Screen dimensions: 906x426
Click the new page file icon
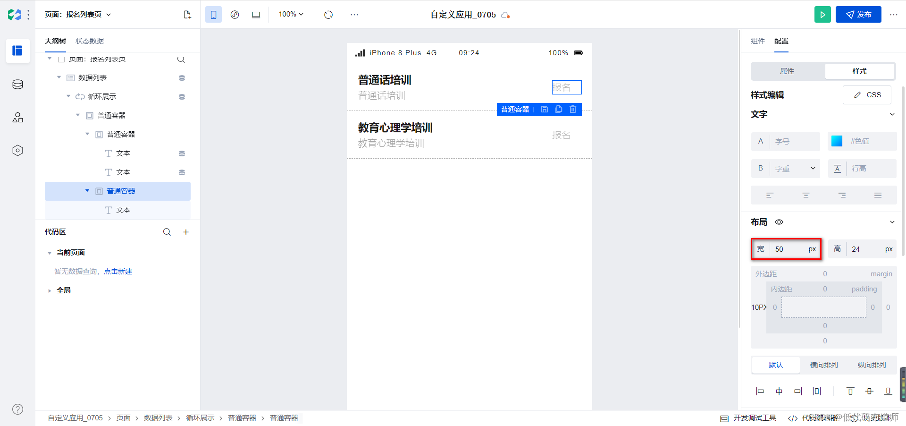click(x=187, y=15)
